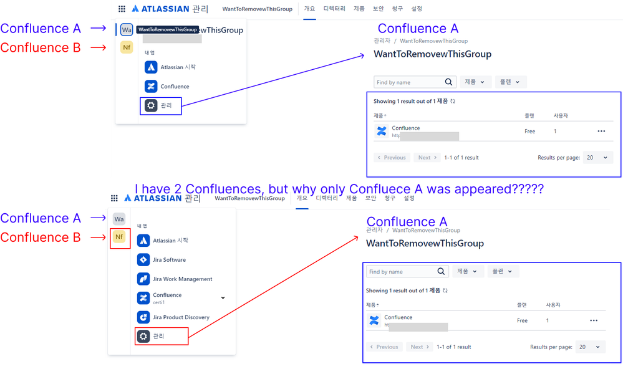Click the 플랜 column header in lower table
Image resolution: width=623 pixels, height=384 pixels.
(x=522, y=305)
